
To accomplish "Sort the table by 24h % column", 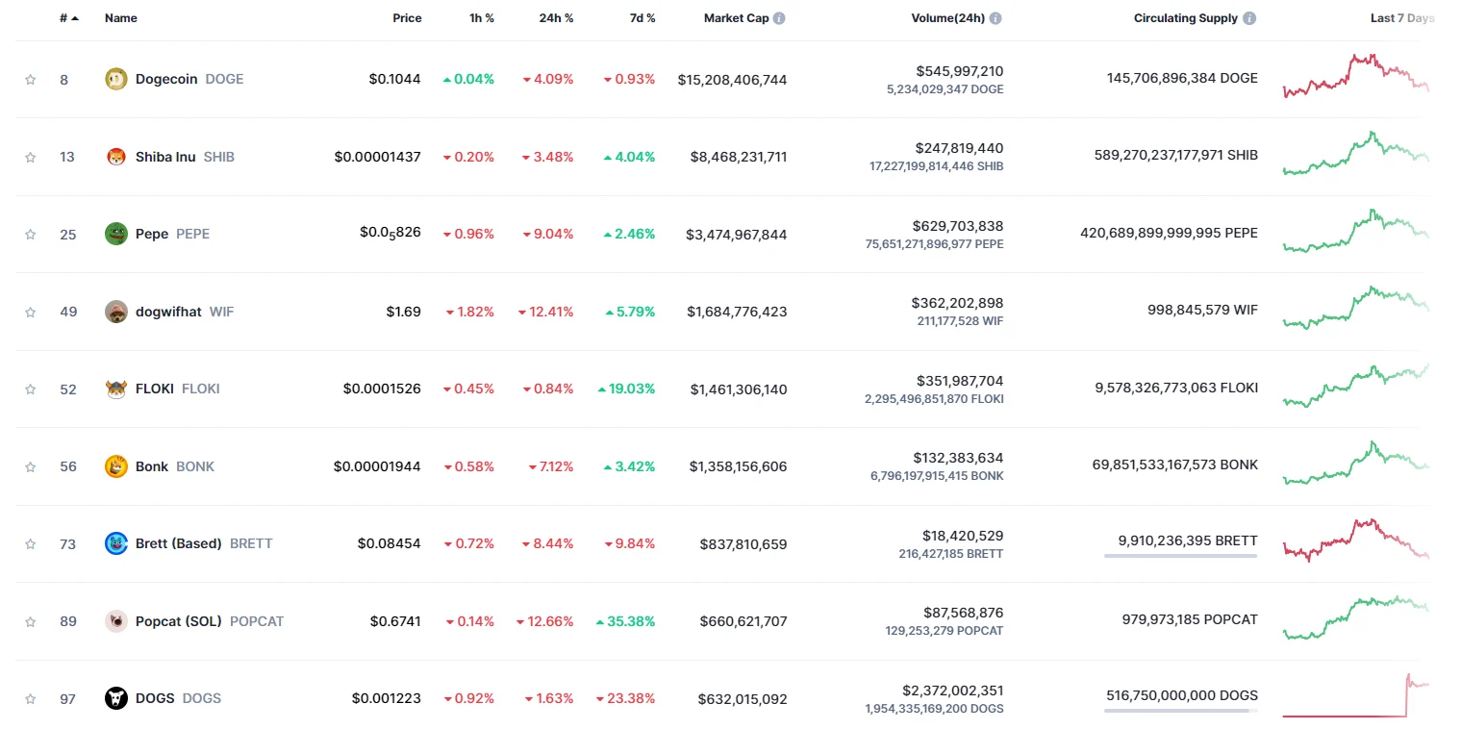I will [555, 18].
